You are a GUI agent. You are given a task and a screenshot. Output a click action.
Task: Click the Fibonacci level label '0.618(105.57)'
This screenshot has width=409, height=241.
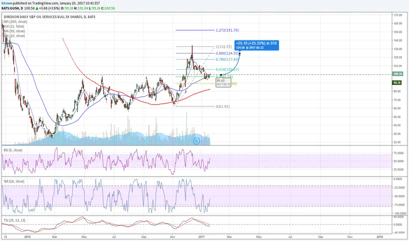(227, 70)
